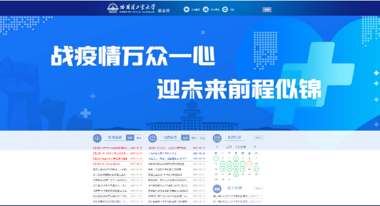380x206 pixels.
Task: Click the calendar icon beside 招聘日历
Action: 217,138
